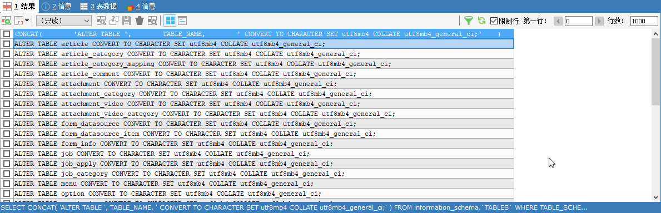This screenshot has width=661, height=213.
Task: Check the box for the attachment_video_category row
Action: coord(7,114)
